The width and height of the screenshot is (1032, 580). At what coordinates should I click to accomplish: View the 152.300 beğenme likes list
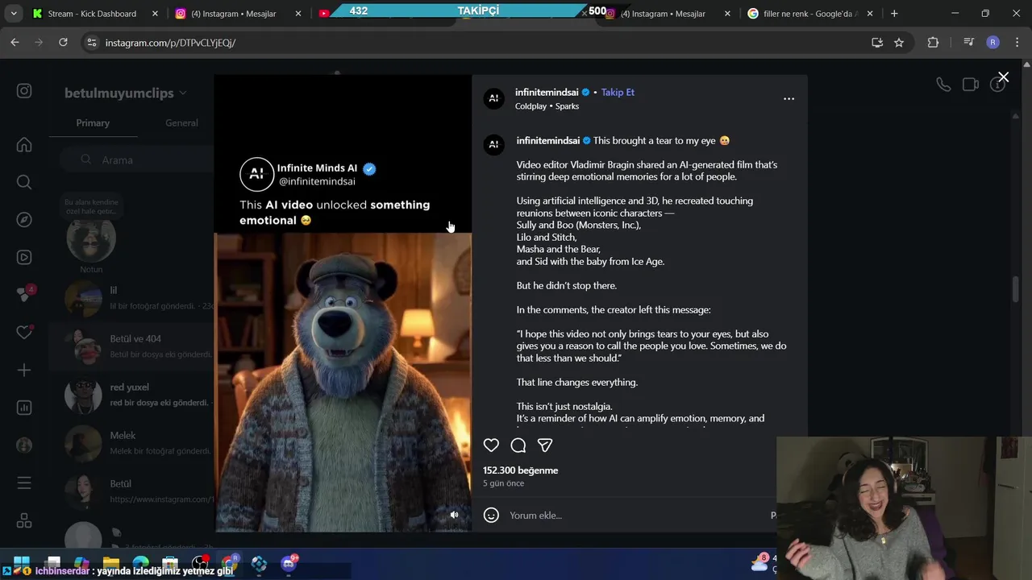[520, 470]
